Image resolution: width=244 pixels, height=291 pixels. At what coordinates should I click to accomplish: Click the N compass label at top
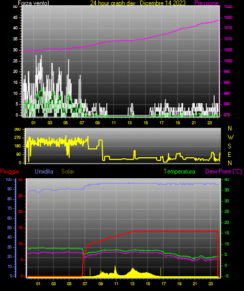pyautogui.click(x=230, y=128)
